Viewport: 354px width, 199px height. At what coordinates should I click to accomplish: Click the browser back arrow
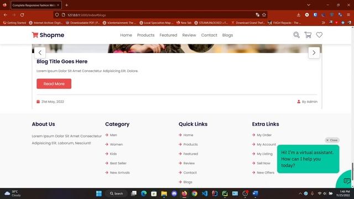tap(6, 15)
